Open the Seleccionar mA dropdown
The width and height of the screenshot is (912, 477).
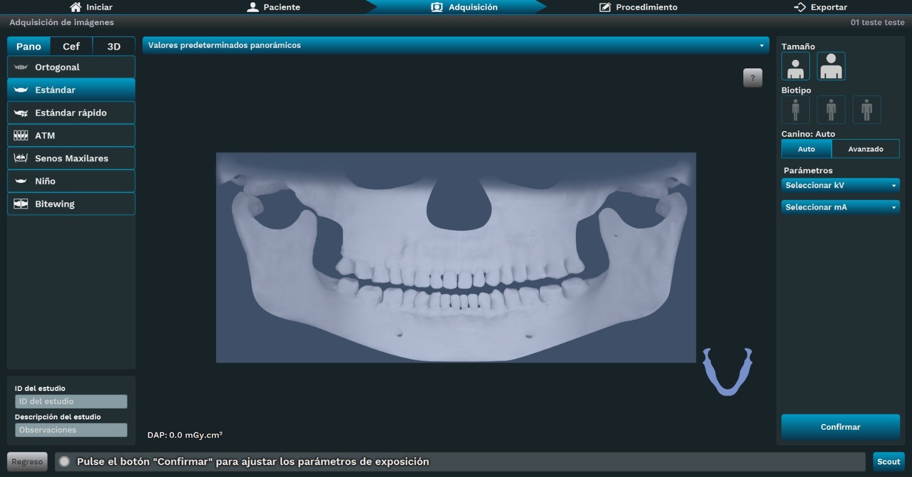(x=840, y=207)
